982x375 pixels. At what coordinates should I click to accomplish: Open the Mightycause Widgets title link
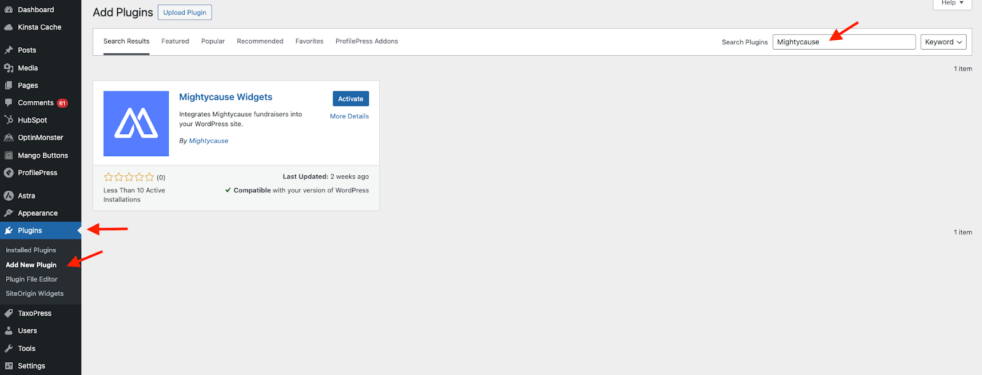point(226,97)
